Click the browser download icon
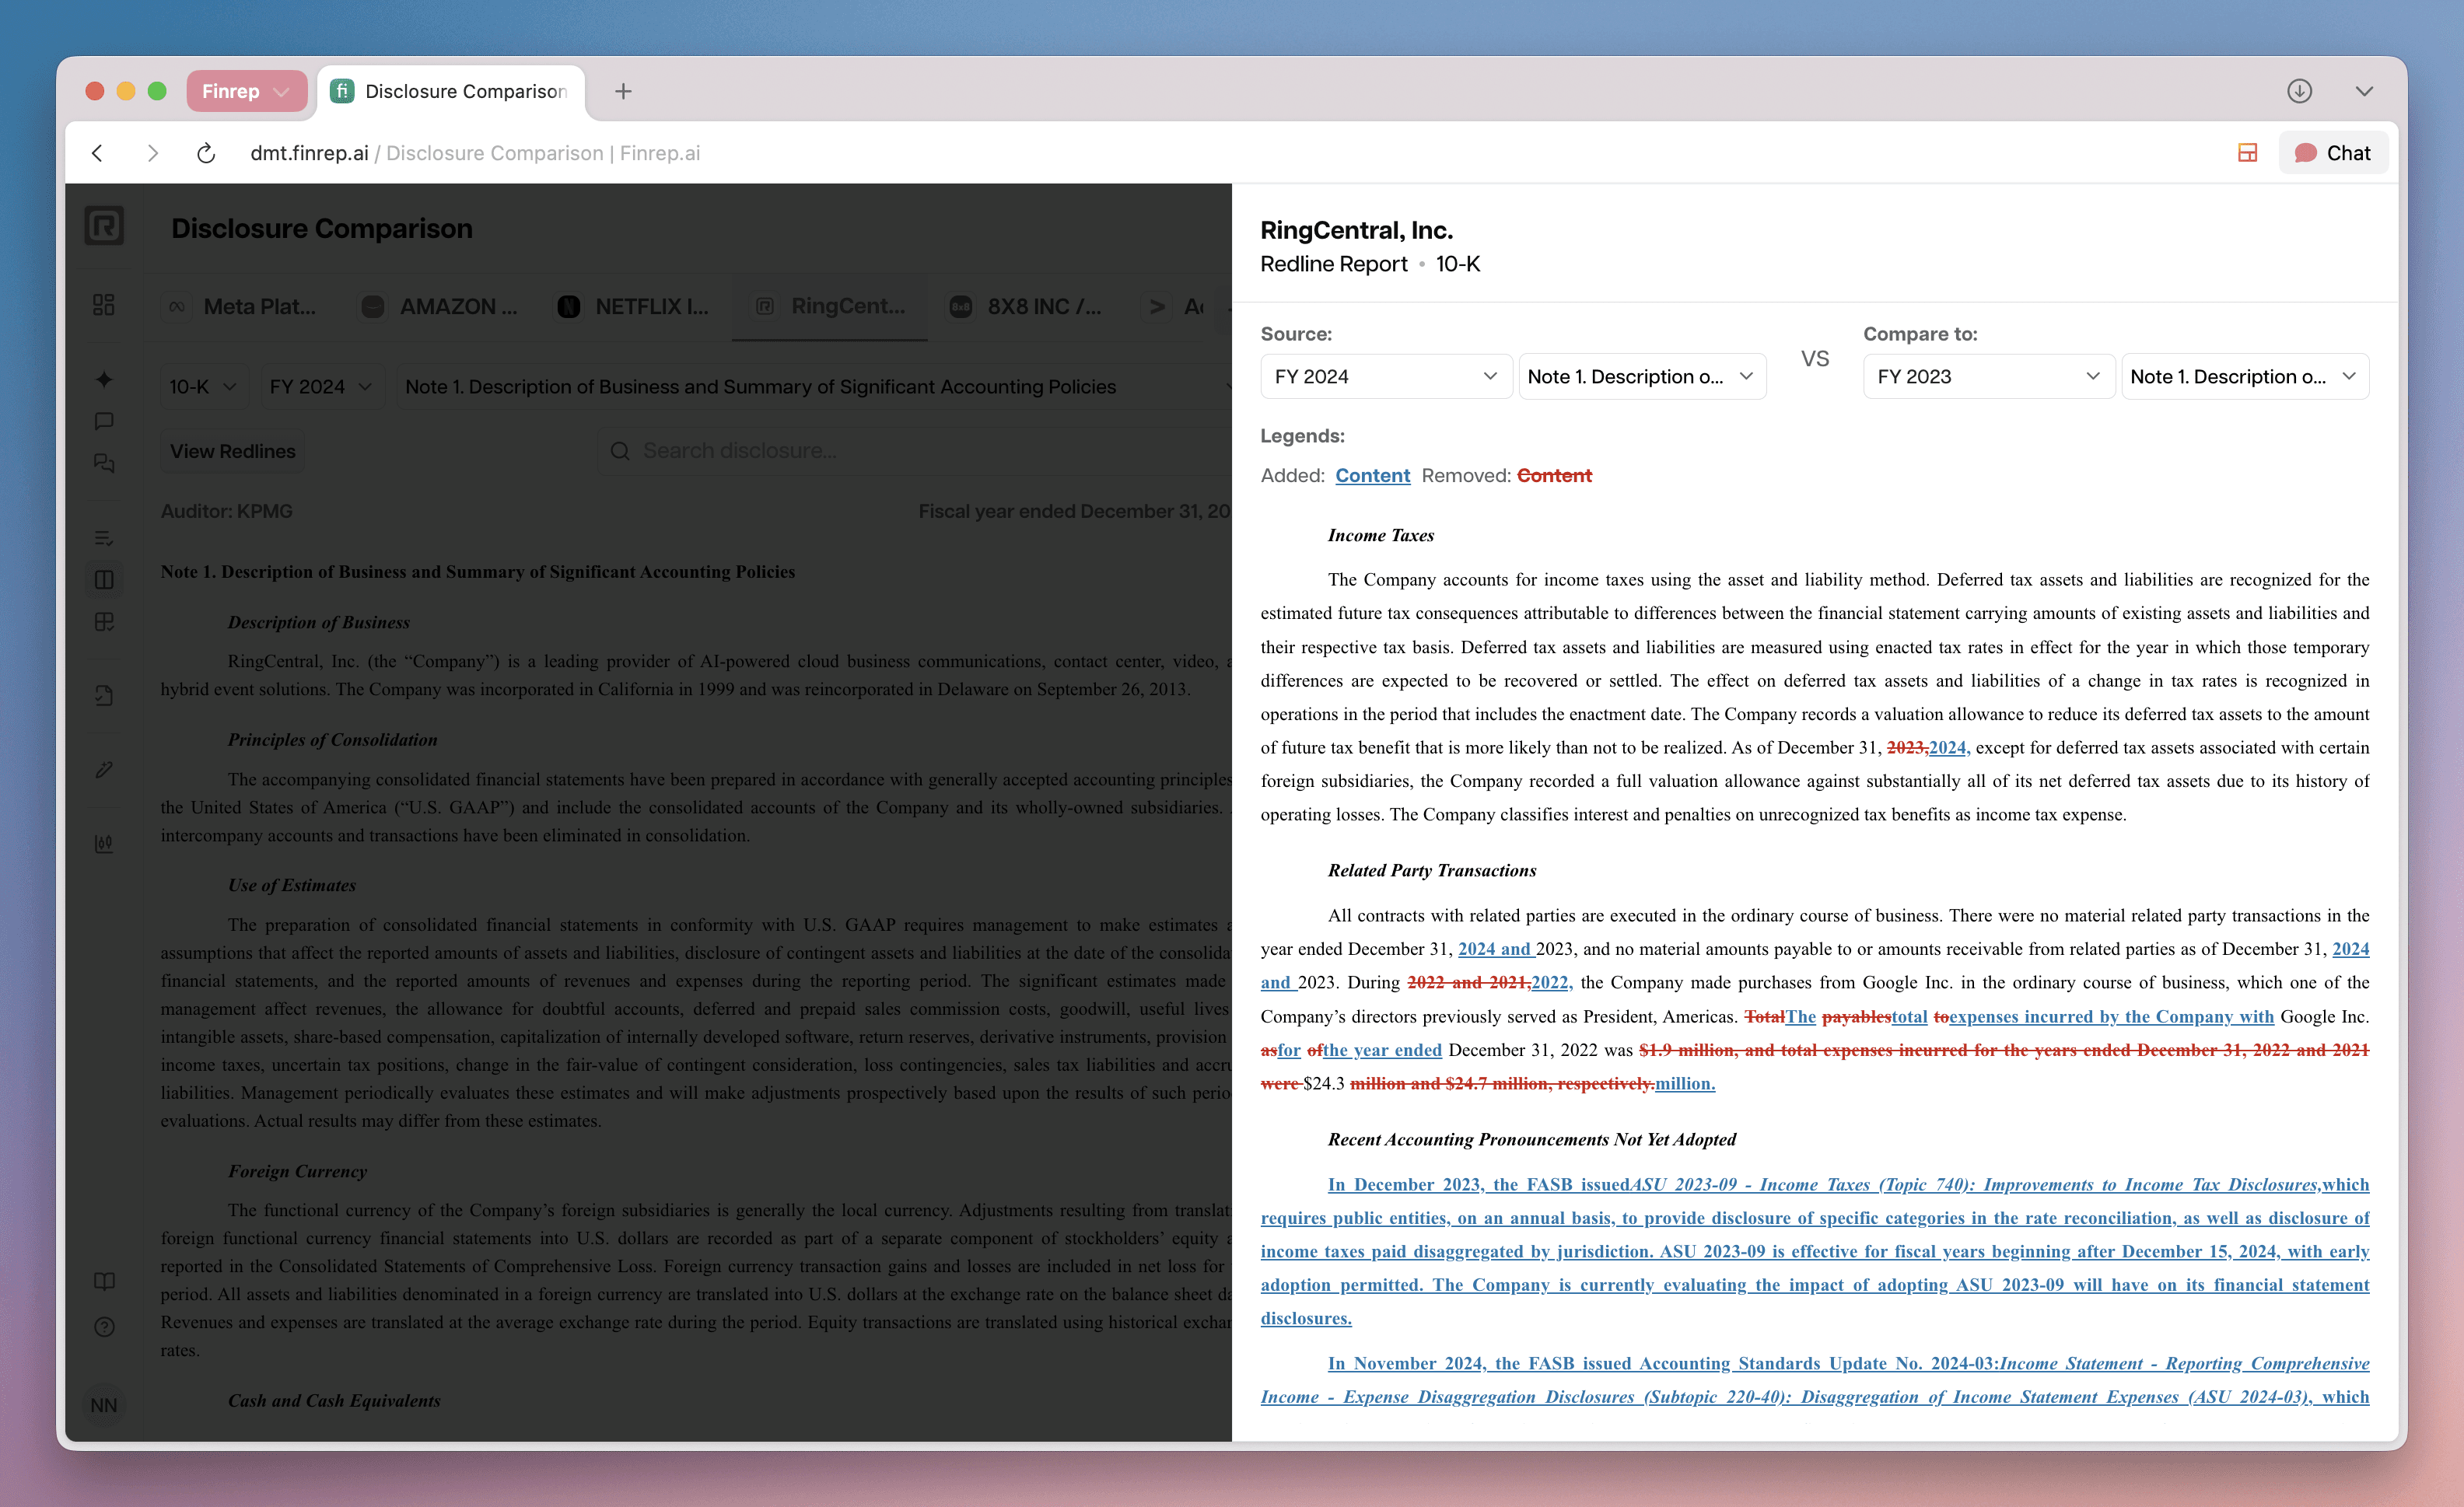This screenshot has height=1507, width=2464. (2299, 91)
